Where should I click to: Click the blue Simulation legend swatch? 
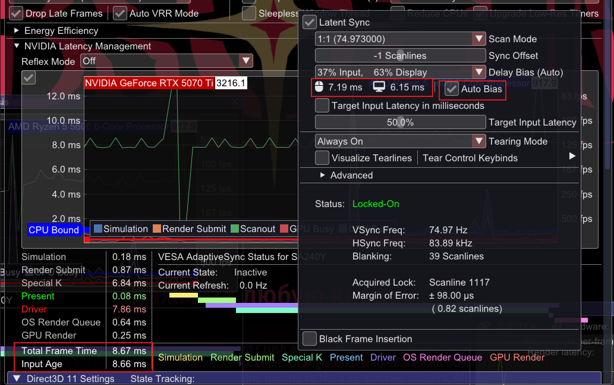[98, 229]
